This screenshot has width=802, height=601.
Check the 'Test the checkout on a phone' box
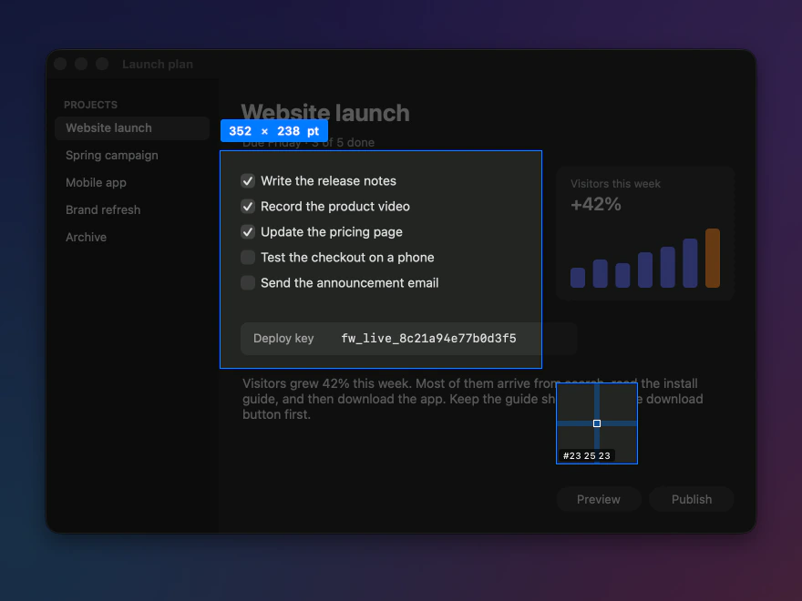click(248, 258)
